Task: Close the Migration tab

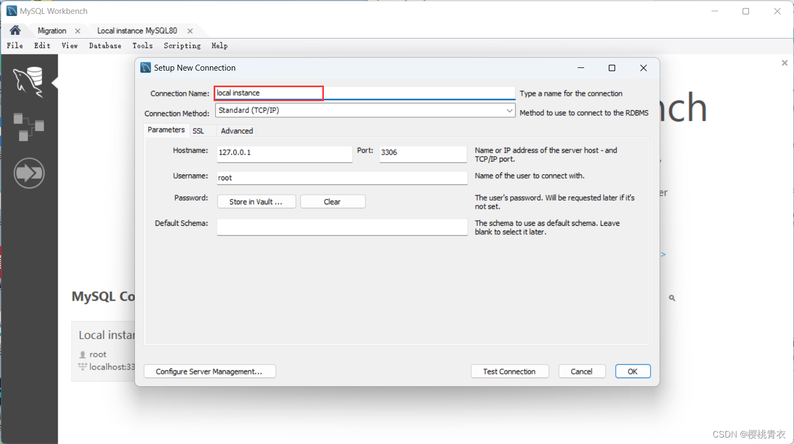Action: (78, 31)
